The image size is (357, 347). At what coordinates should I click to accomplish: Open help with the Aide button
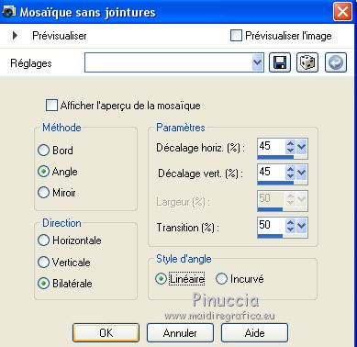point(254,332)
